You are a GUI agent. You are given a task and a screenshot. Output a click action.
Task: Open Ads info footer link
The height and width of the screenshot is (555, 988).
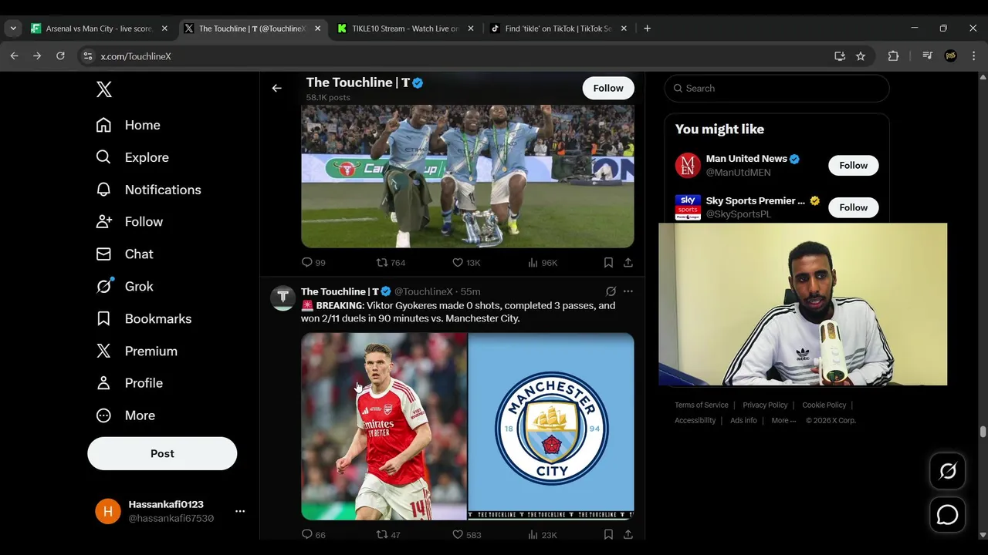[x=743, y=420]
